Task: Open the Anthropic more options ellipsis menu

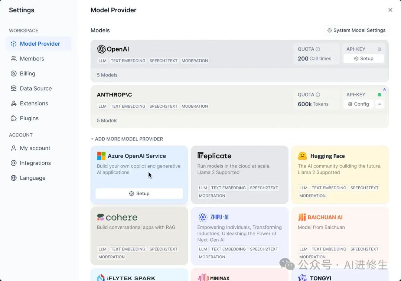Action: [379, 104]
